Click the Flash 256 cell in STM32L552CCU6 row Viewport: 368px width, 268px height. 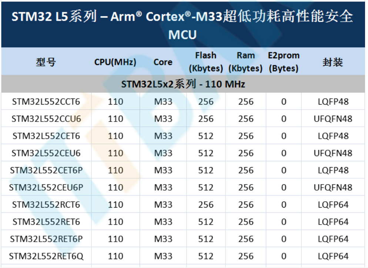206,119
